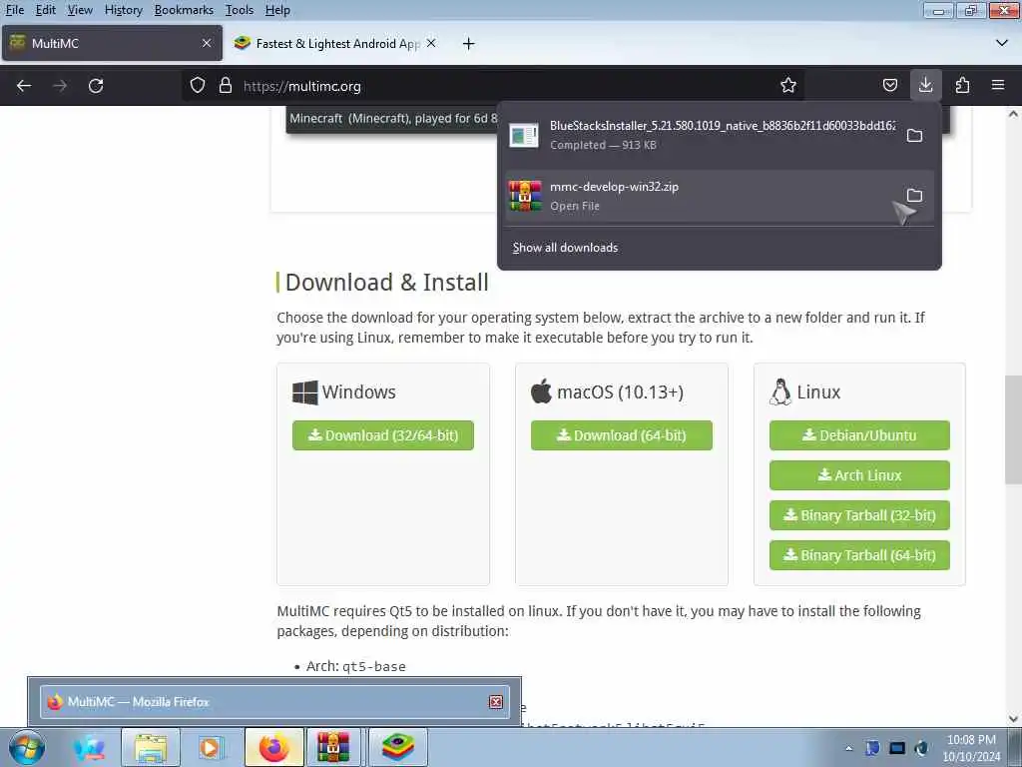Image resolution: width=1022 pixels, height=767 pixels.
Task: Click Show all downloads
Action: (565, 248)
